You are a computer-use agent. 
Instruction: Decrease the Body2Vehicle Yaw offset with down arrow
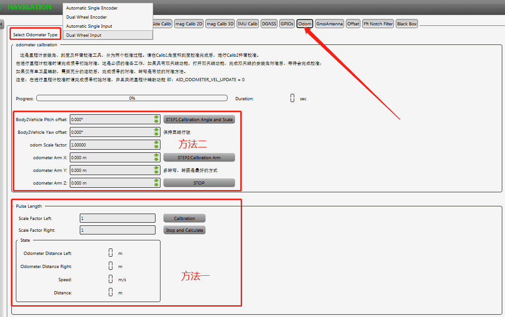click(x=156, y=134)
